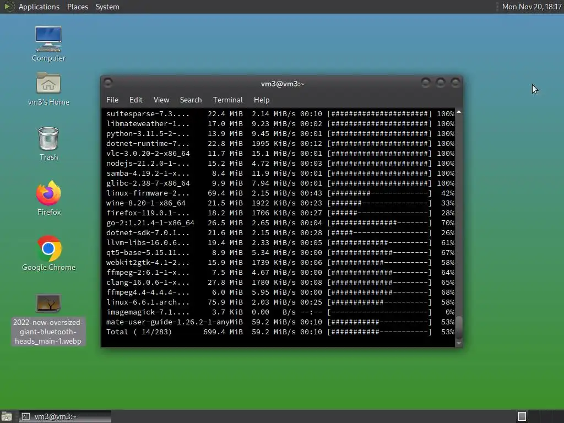Click the qt5-base-5.15.11 line
Screen dimensions: 564x423
pos(280,252)
